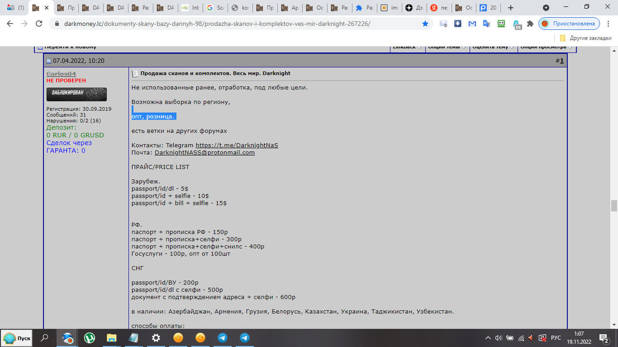
Task: Switch to the Google 'Sci' tab
Action: pyautogui.click(x=215, y=8)
